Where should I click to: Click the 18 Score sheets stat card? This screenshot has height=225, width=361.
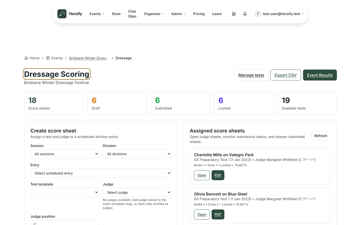(x=54, y=103)
